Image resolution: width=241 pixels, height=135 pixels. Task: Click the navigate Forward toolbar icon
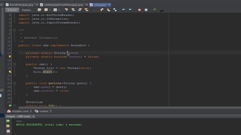point(55,10)
